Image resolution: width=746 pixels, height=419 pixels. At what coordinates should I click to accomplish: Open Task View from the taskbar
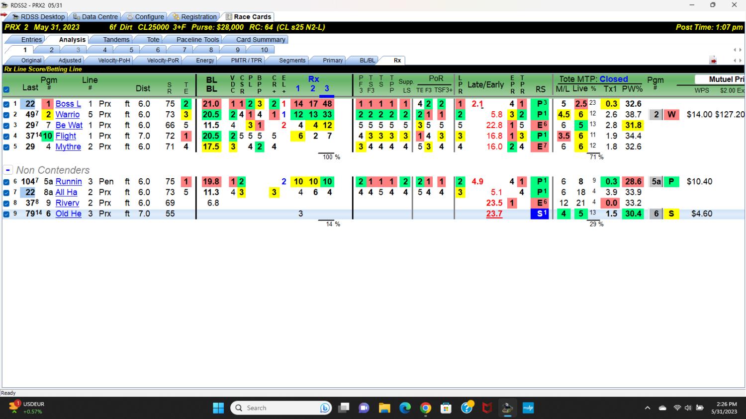344,408
